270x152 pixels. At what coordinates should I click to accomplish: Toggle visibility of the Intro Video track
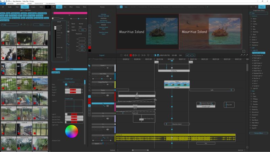(108, 76)
